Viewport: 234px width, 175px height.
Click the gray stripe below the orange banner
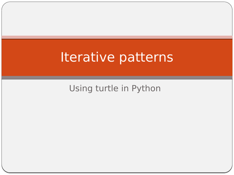coord(117,77)
